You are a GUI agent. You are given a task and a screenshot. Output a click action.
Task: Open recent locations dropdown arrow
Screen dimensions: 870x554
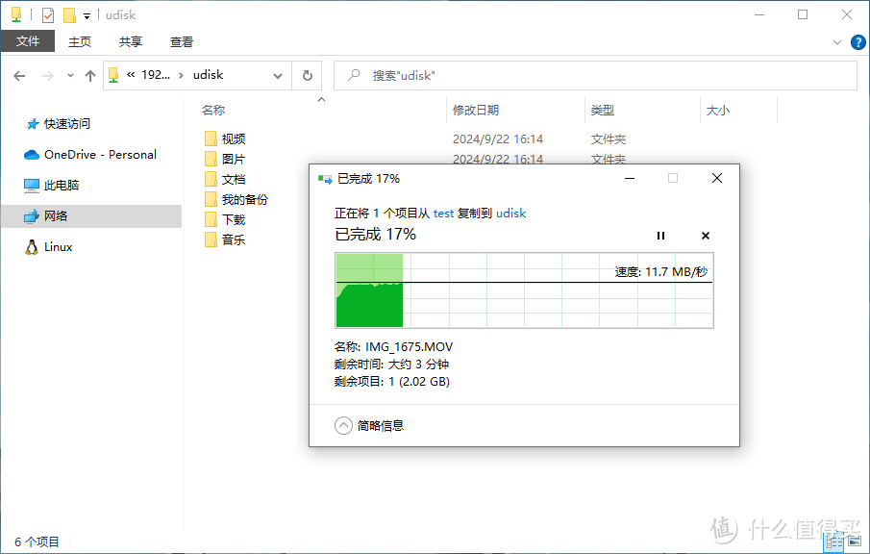point(70,75)
